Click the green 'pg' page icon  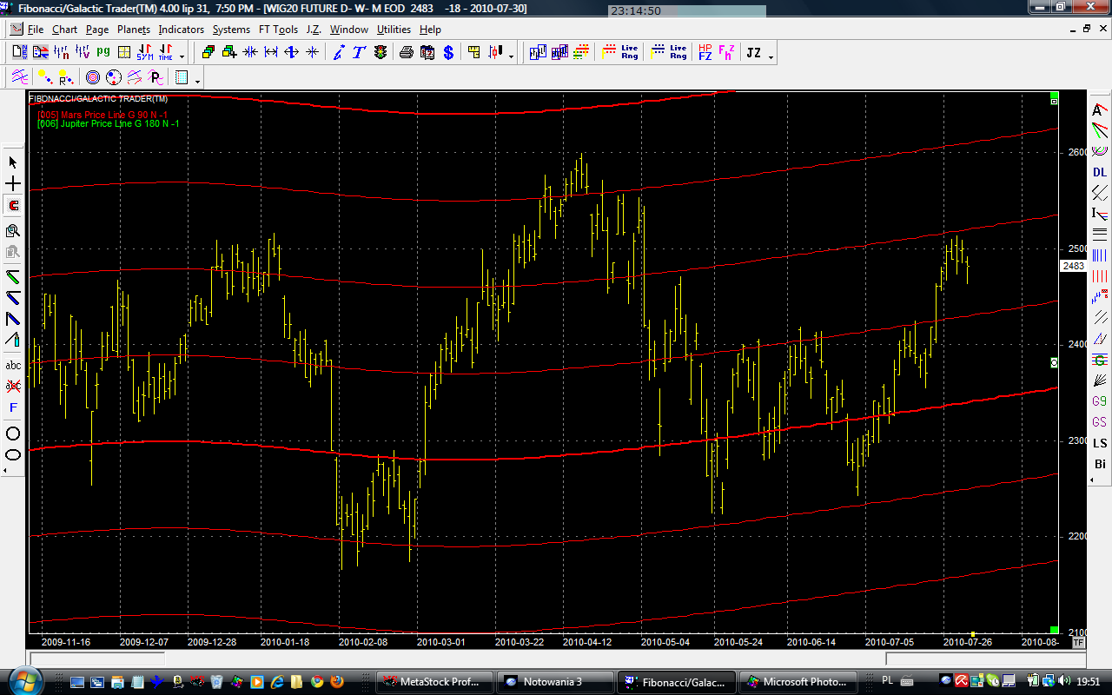pyautogui.click(x=103, y=52)
